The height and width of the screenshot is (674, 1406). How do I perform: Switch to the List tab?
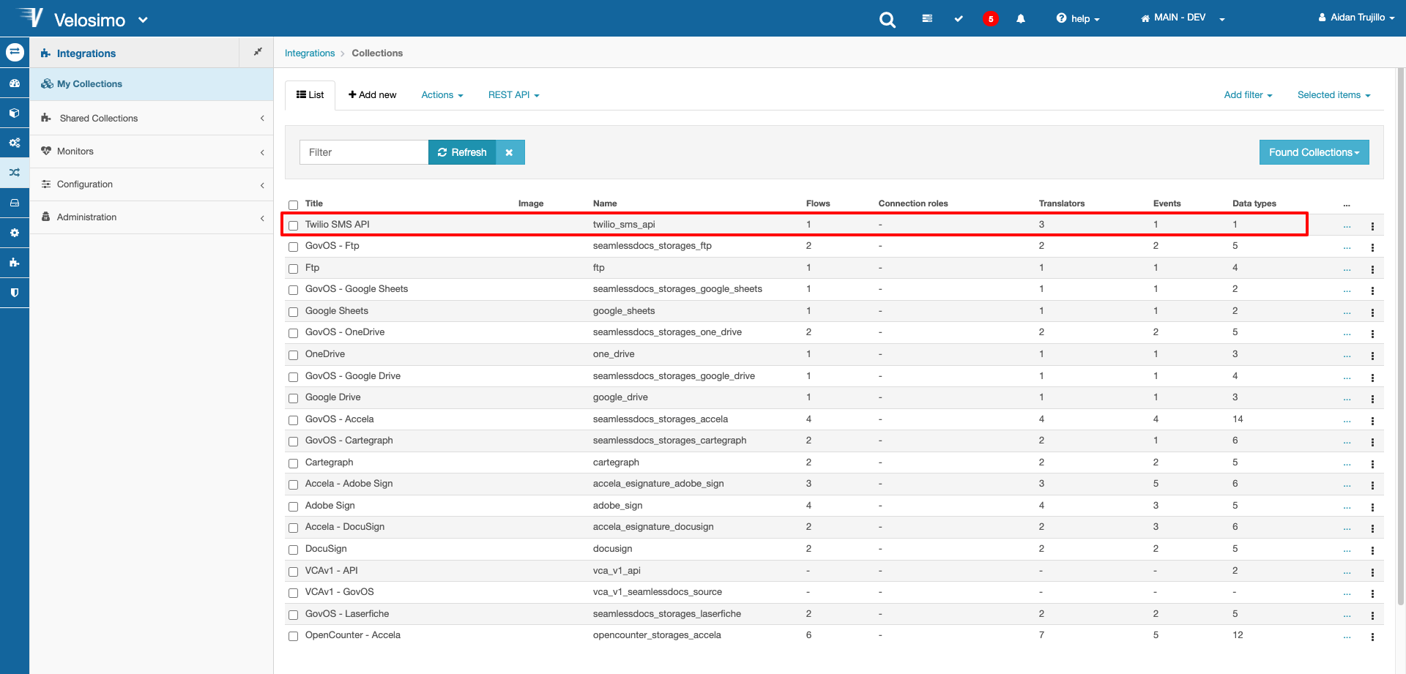(310, 95)
